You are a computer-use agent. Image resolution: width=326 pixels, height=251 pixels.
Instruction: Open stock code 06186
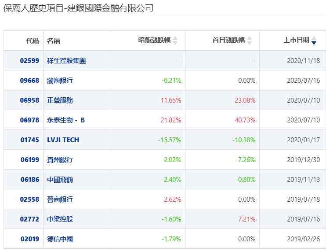click(30, 180)
